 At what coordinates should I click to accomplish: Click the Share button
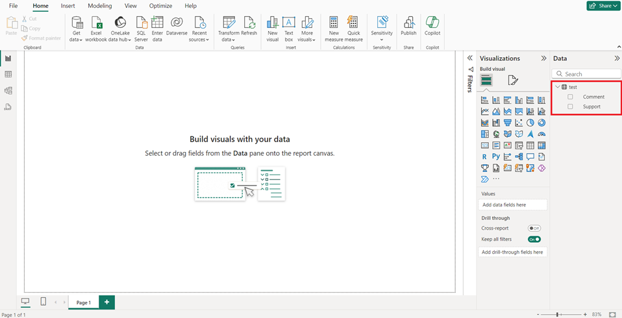coord(602,6)
